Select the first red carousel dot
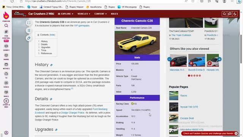Viewport: 243px width, 137px height. 189,76
